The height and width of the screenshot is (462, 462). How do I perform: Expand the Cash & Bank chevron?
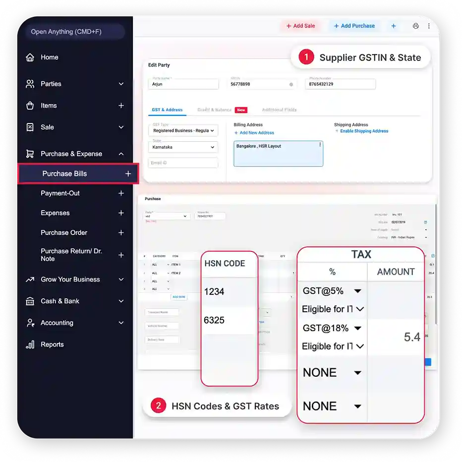(x=121, y=301)
